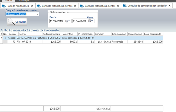
Task: Click the magnifying glass icon on Consultar
Action: click(11, 22)
